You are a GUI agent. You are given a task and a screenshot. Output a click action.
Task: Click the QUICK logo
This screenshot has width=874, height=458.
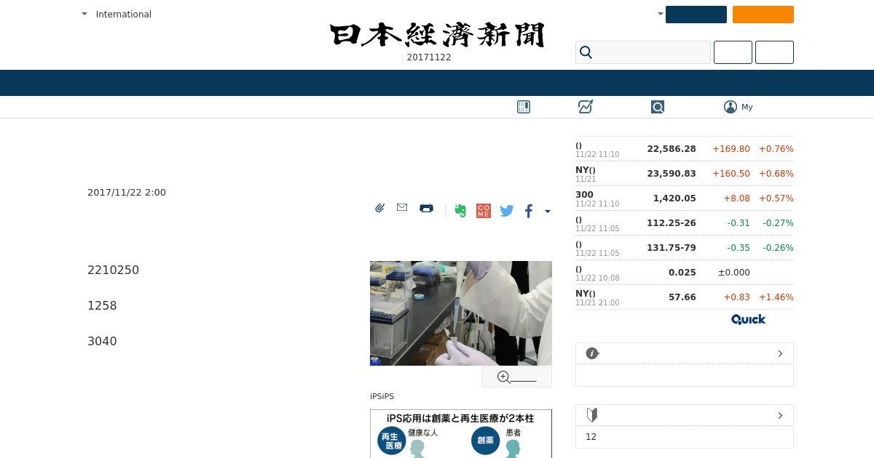pyautogui.click(x=749, y=319)
